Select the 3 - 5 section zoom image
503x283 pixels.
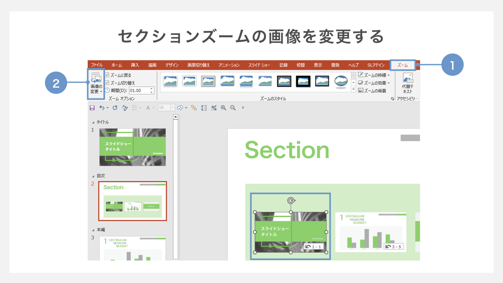click(x=371, y=232)
